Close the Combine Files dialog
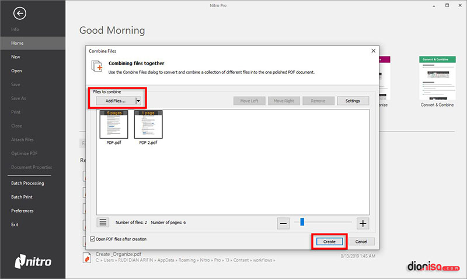Image resolution: width=467 pixels, height=279 pixels. click(x=373, y=51)
